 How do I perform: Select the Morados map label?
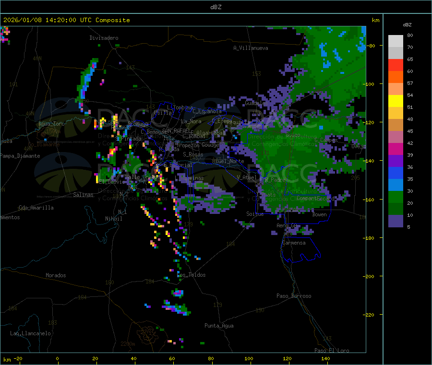tap(56, 275)
